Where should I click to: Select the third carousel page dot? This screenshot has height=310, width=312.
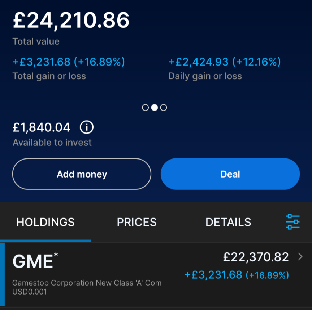coord(164,108)
